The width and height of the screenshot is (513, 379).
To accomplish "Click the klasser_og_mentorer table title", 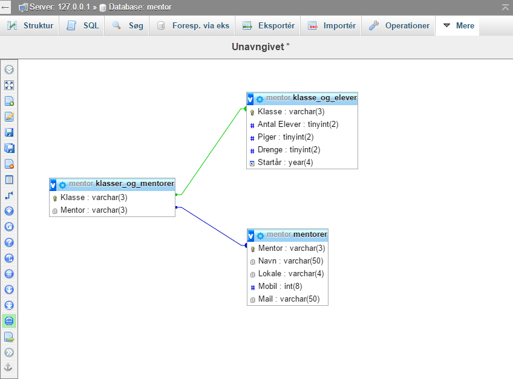I will [122, 183].
